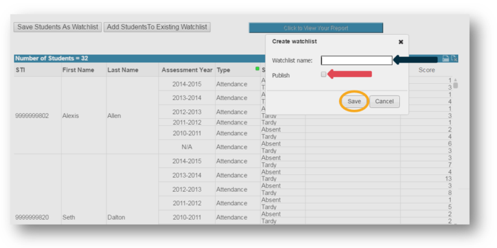
Task: Sort by the Assessment Year column header
Action: (187, 70)
